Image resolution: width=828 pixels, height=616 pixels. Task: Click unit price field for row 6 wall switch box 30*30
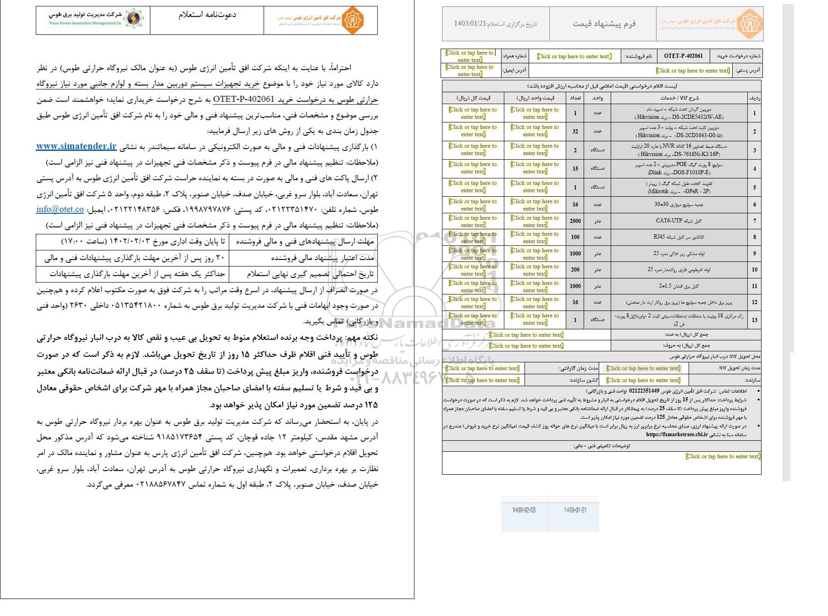pos(535,205)
